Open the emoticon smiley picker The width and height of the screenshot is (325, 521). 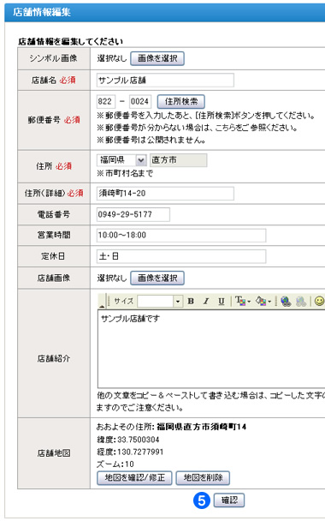coord(319,301)
